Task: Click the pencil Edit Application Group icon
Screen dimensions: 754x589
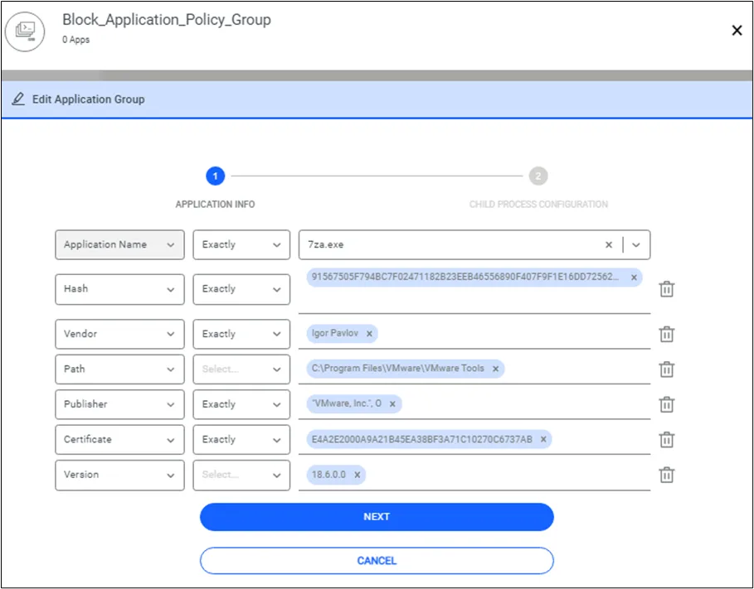Action: tap(17, 99)
